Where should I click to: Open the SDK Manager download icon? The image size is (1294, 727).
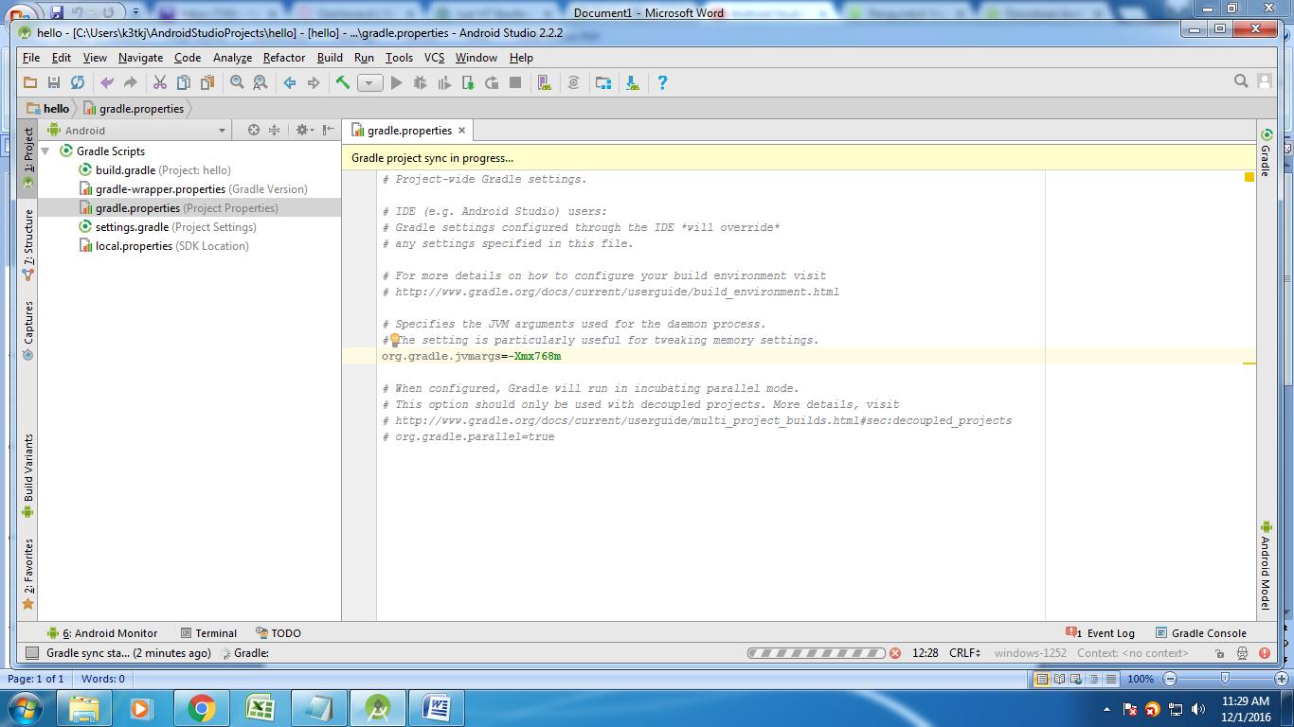pos(632,83)
